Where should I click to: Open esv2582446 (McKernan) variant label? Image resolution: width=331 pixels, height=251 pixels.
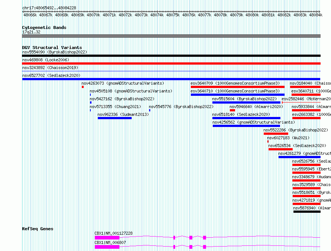pos(306,99)
